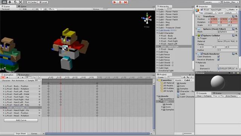Select the Move tool in the toolbar
Viewport: 241px width, 136px height.
point(9,2)
